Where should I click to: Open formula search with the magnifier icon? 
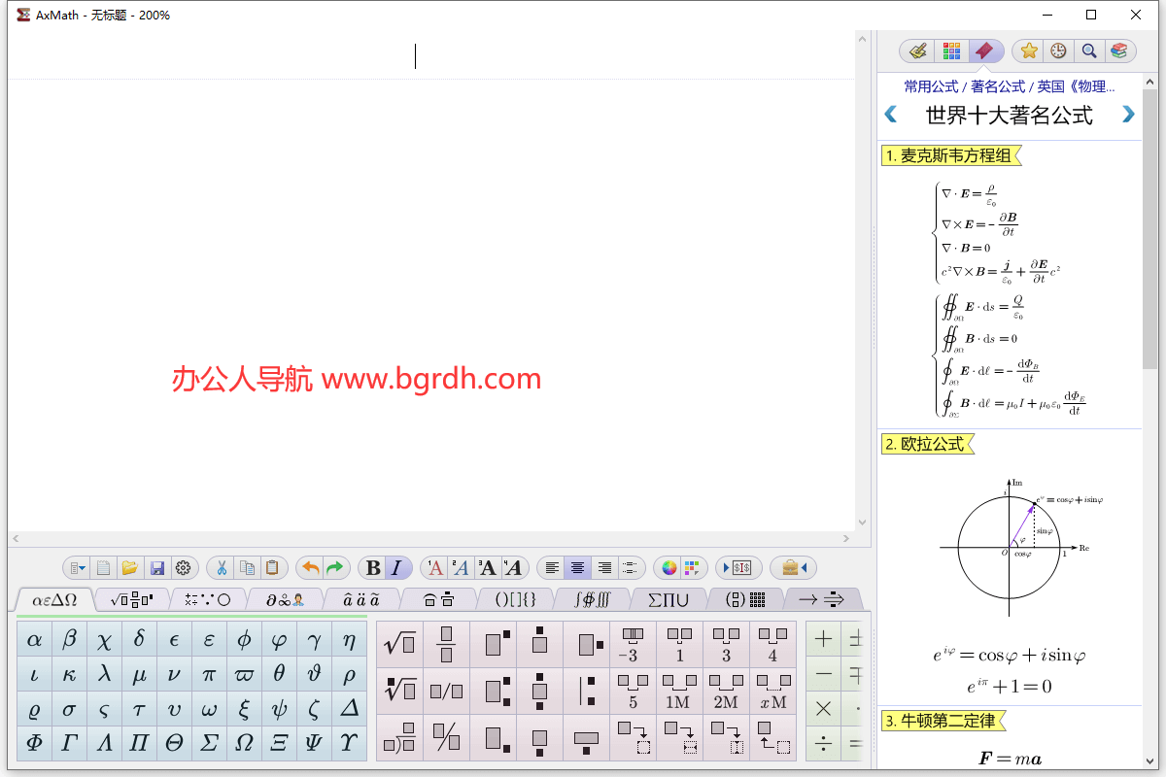coord(1088,51)
